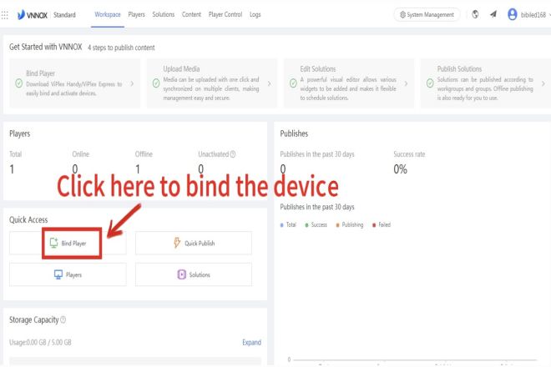This screenshot has height=367, width=551.
Task: Click gear icon in System Management
Action: [x=402, y=15]
